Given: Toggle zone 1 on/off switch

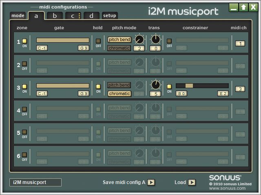Looking at the screenshot, I should click(24, 41).
